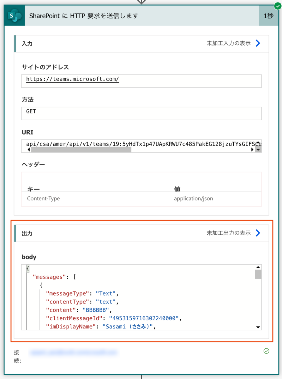Click the teams.microsoft.com site address link

[x=73, y=79]
